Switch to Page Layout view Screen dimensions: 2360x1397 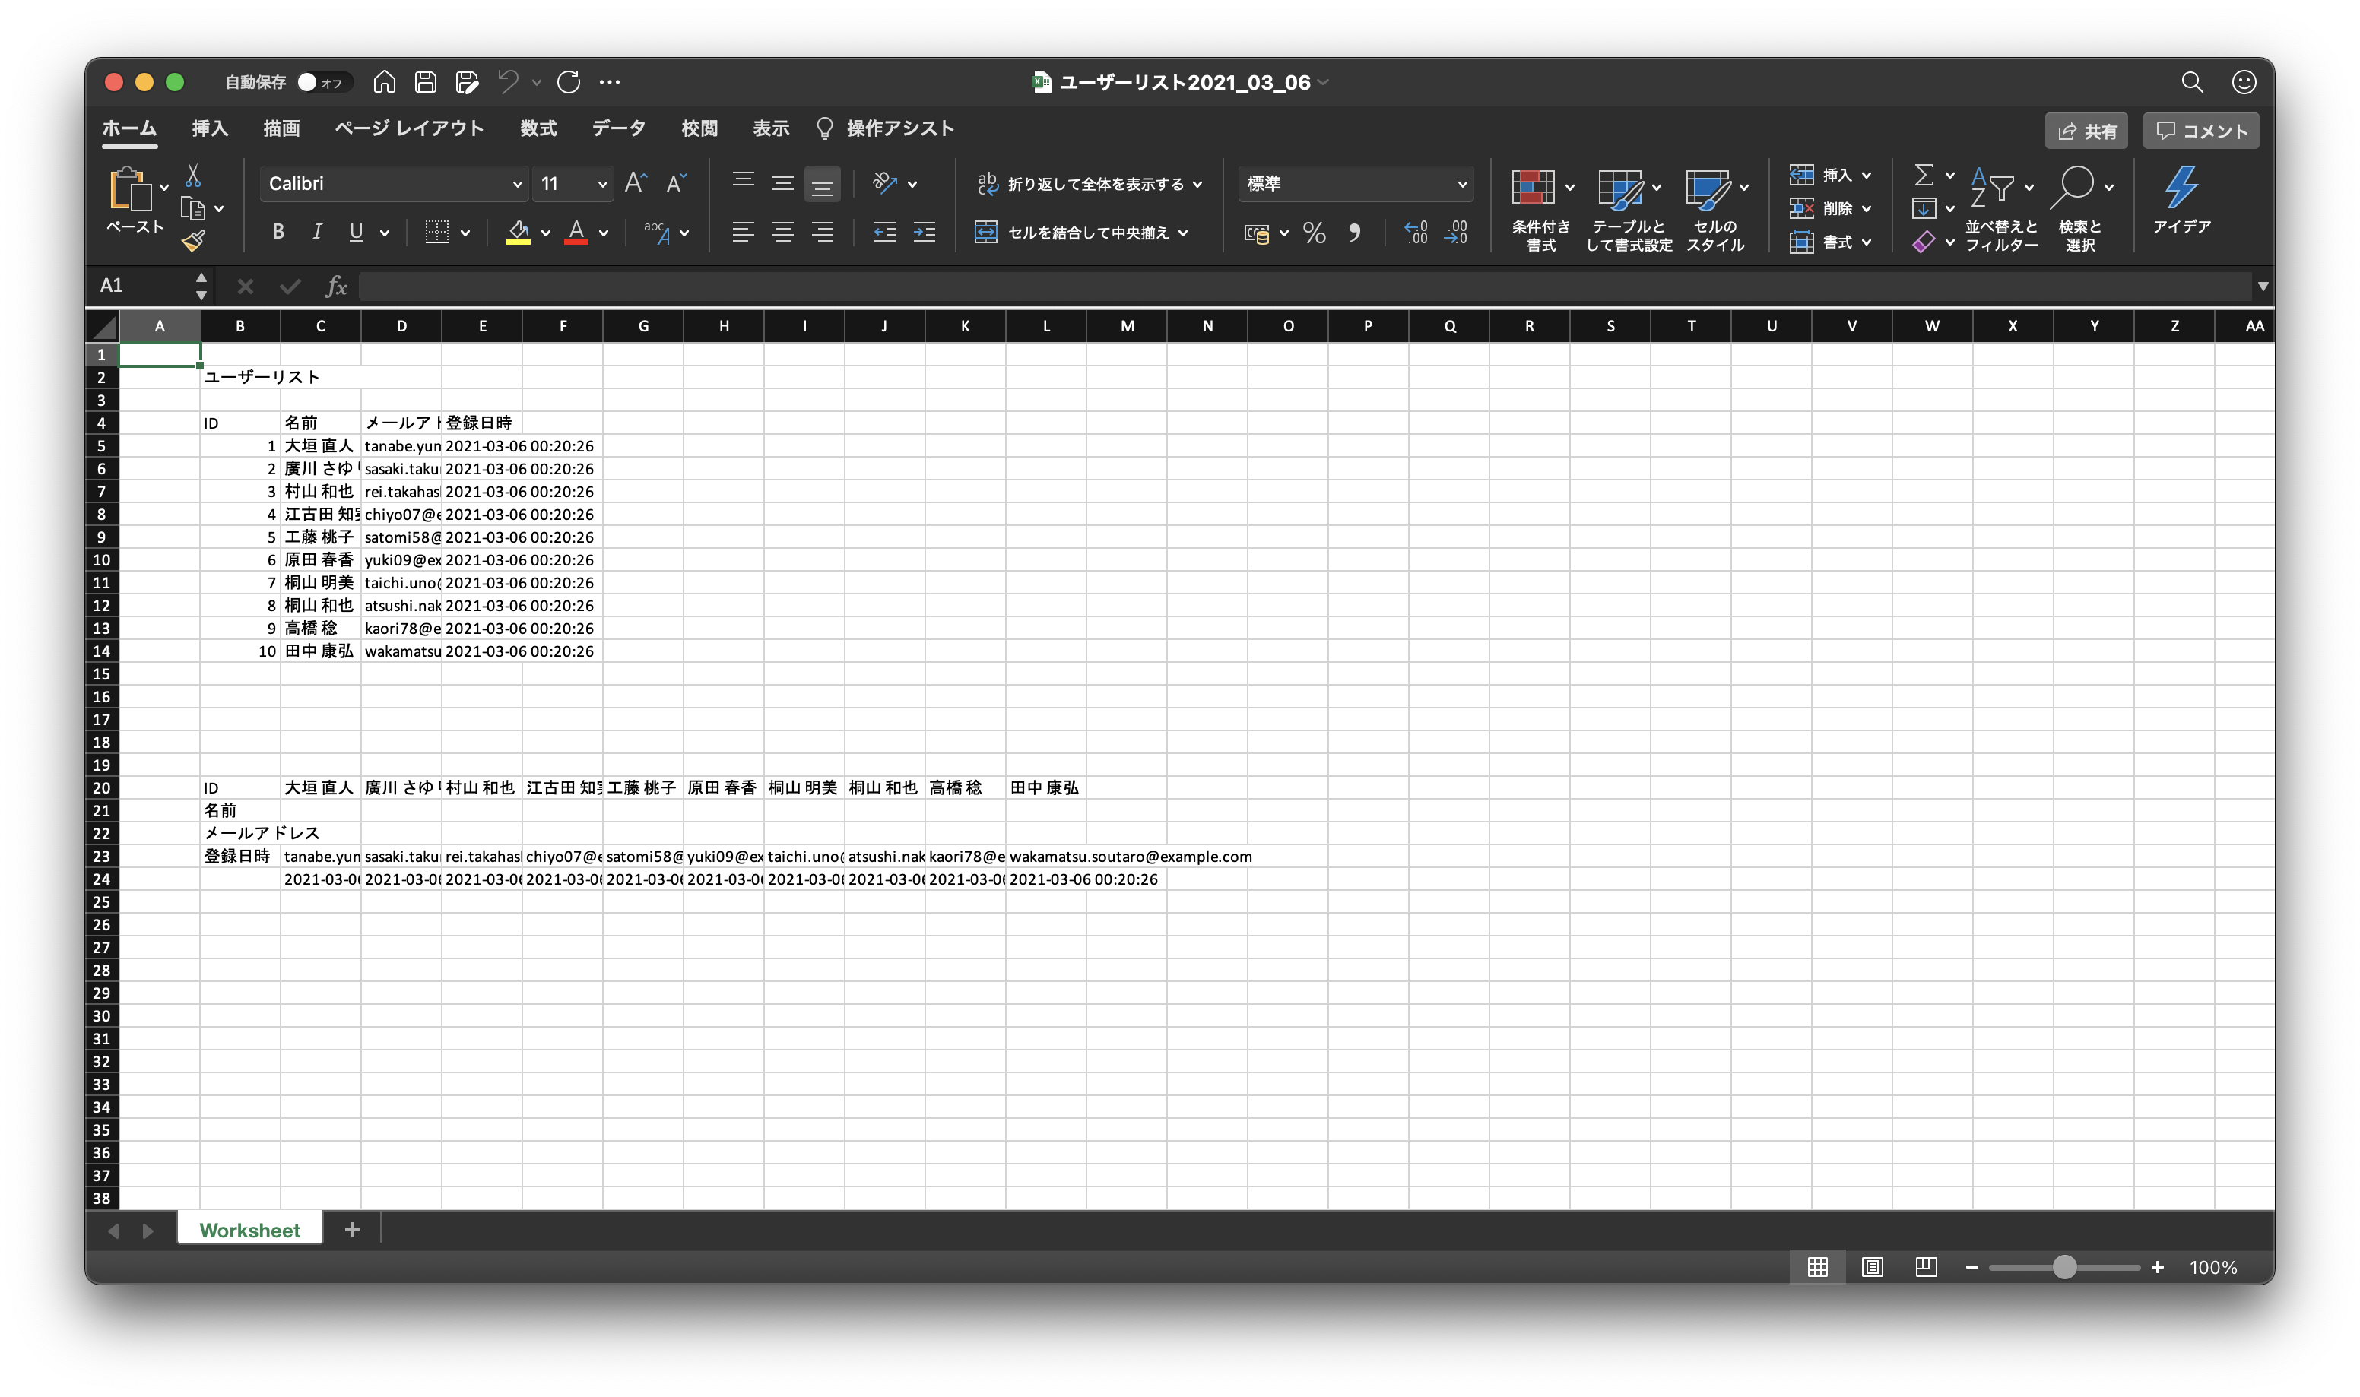point(1873,1267)
